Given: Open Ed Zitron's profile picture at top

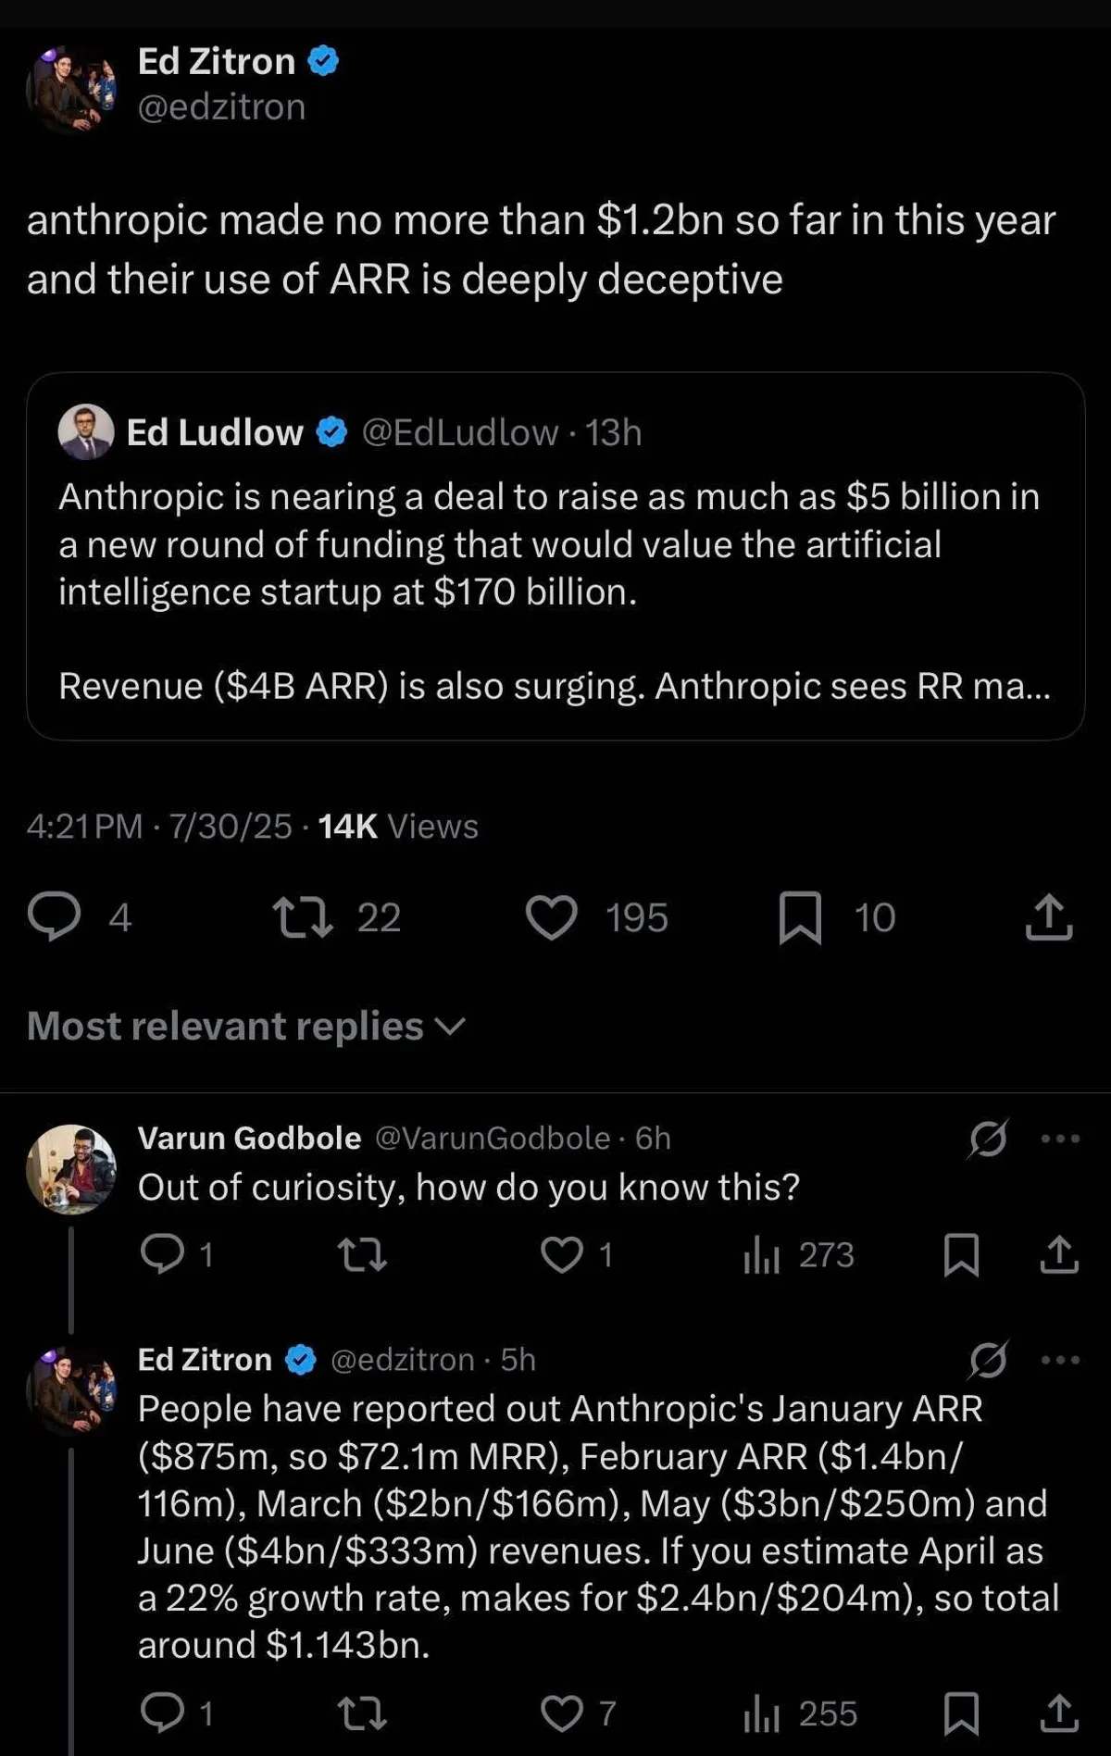Looking at the screenshot, I should pyautogui.click(x=71, y=89).
